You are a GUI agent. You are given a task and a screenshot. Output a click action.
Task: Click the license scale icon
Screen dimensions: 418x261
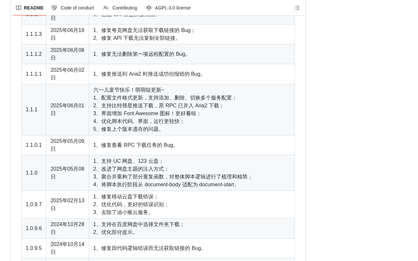[x=149, y=8]
